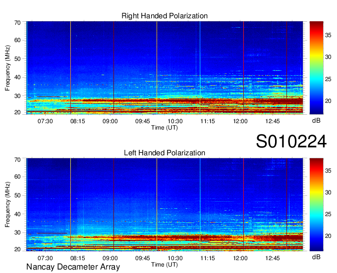Click Time (UT) label under Left Handed plot

point(165,265)
